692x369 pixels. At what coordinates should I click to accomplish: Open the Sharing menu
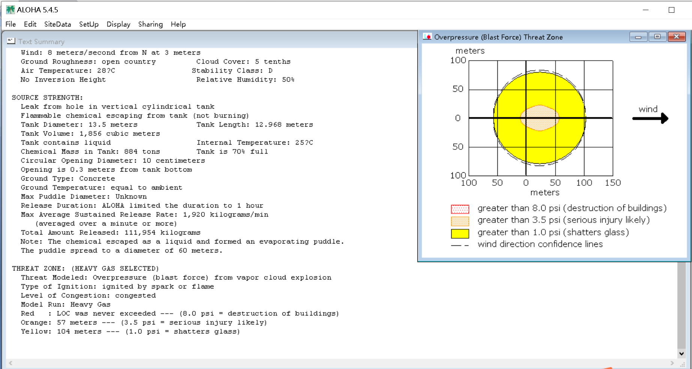pyautogui.click(x=150, y=24)
